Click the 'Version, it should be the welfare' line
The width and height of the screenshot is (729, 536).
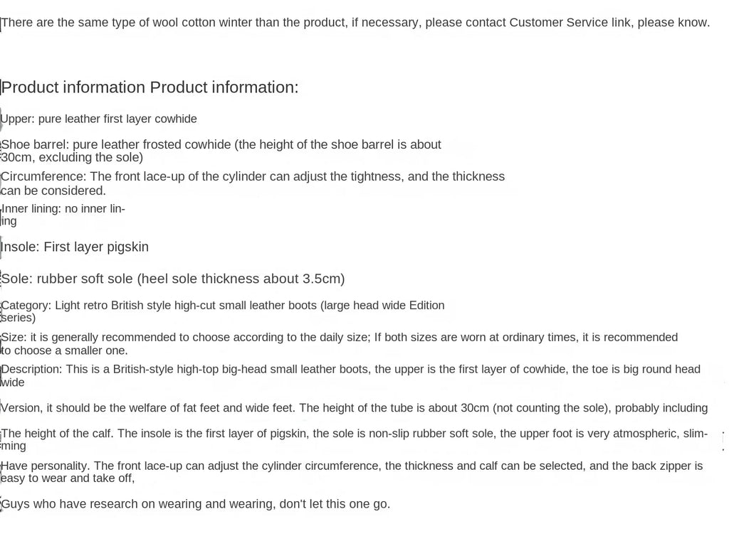[x=354, y=408]
